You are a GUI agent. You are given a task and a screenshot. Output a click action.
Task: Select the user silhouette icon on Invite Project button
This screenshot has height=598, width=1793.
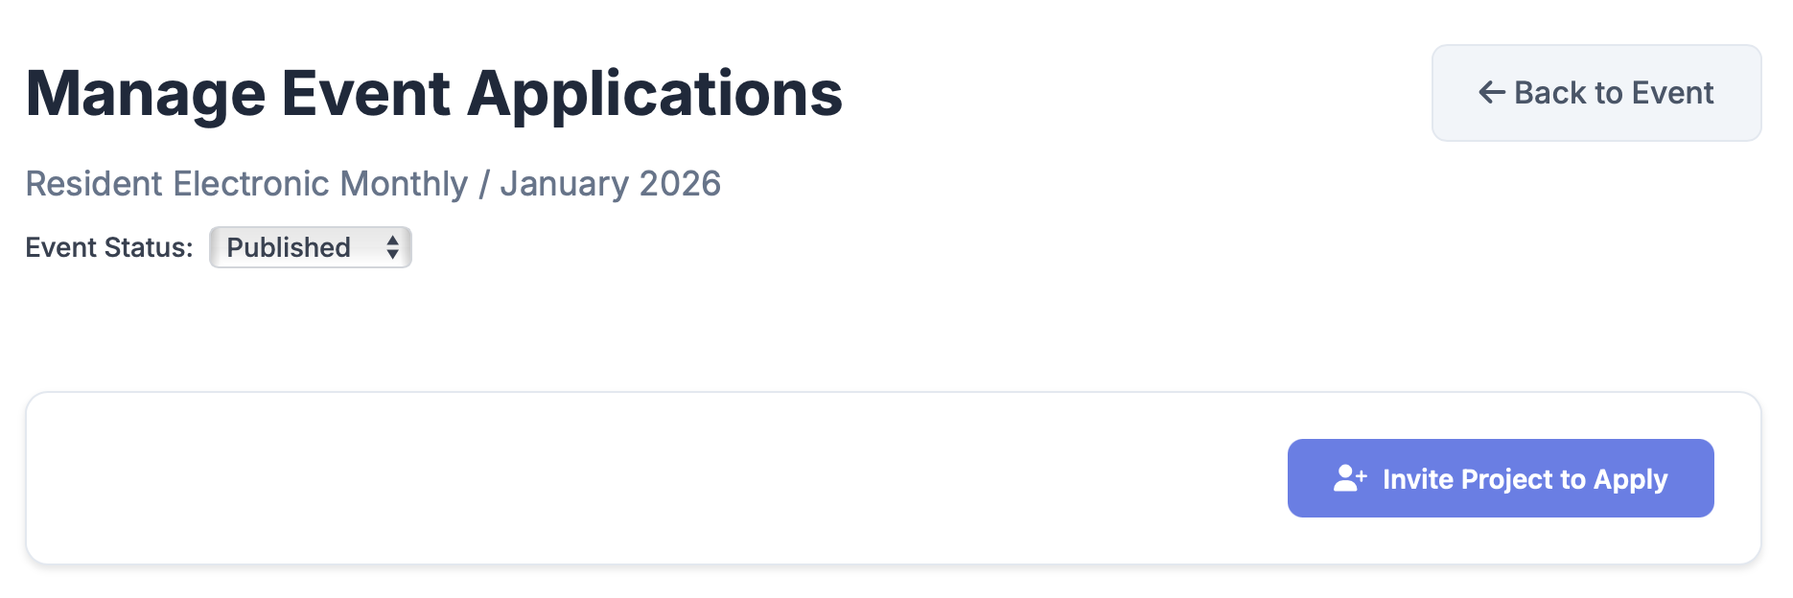[1347, 479]
